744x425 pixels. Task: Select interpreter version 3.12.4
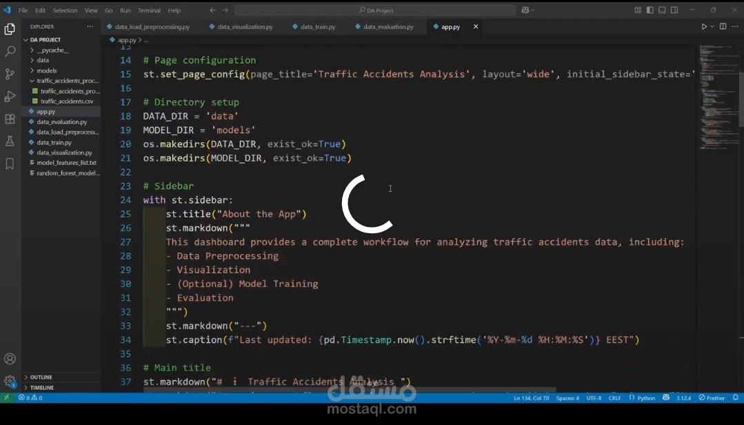(683, 398)
